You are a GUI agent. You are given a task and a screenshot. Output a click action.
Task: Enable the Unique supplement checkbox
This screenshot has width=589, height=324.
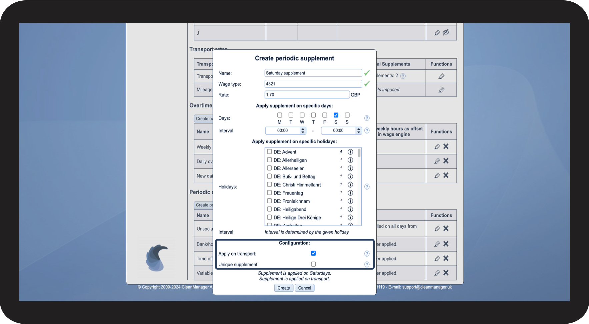(313, 264)
